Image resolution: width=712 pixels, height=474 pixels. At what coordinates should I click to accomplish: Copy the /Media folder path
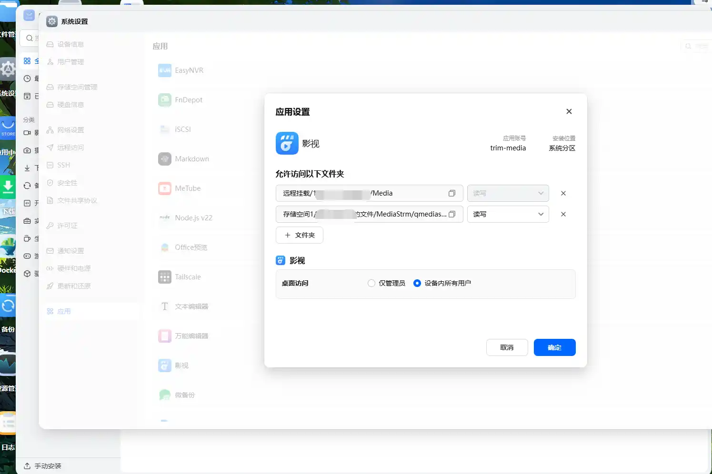[451, 193]
